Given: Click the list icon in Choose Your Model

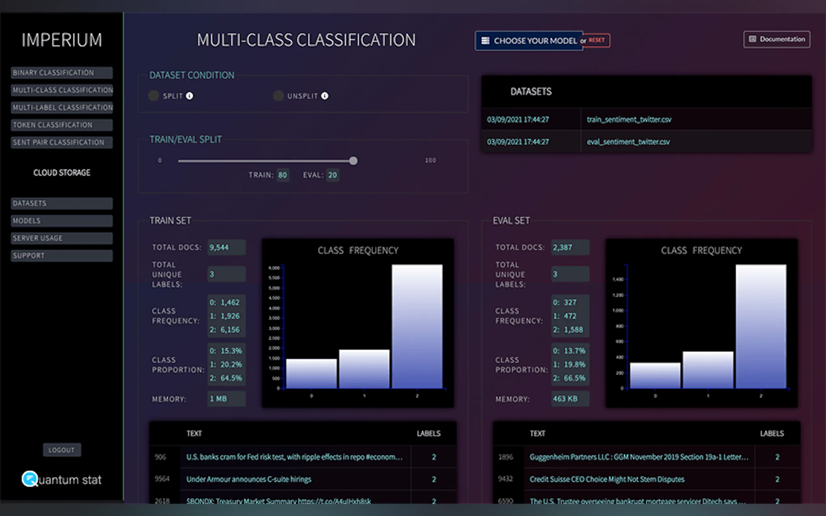Looking at the screenshot, I should coord(485,41).
